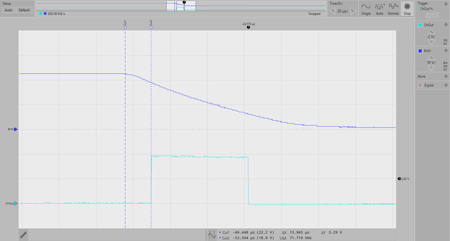Image resolution: width=450 pixels, height=241 pixels.
Task: Raise ChOut volts per division
Action: coord(431,32)
